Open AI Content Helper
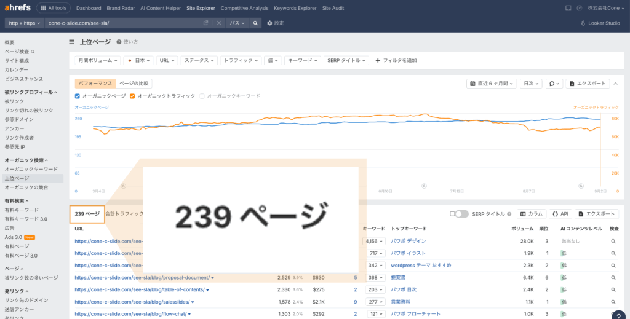The image size is (630, 319). tap(161, 8)
